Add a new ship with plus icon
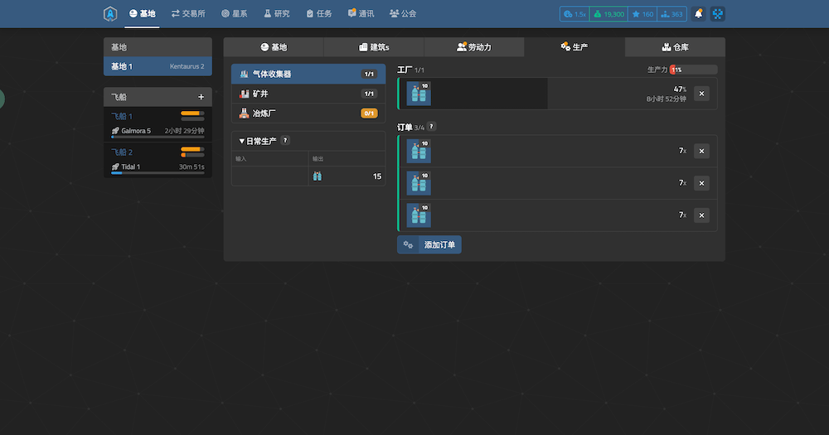Viewport: 829px width, 435px height. [201, 97]
